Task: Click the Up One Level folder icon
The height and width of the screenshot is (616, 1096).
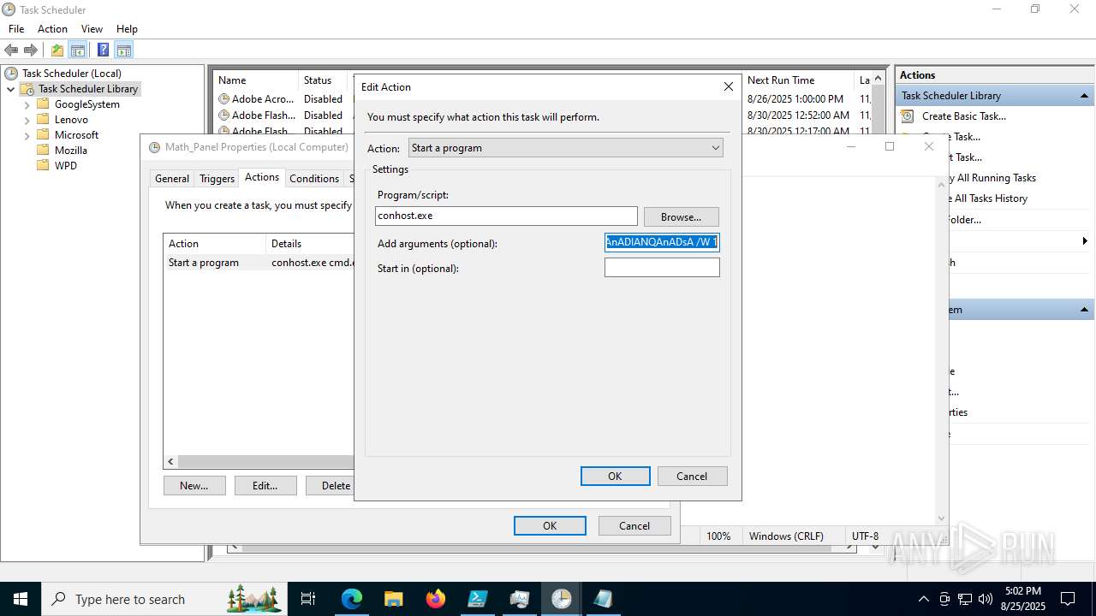Action: (57, 50)
